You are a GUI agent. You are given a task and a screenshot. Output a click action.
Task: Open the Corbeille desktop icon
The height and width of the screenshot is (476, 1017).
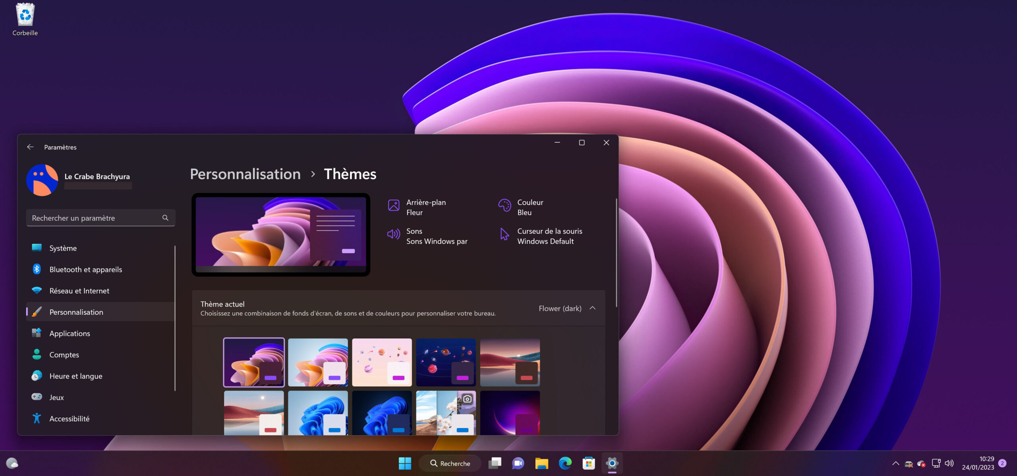(25, 20)
